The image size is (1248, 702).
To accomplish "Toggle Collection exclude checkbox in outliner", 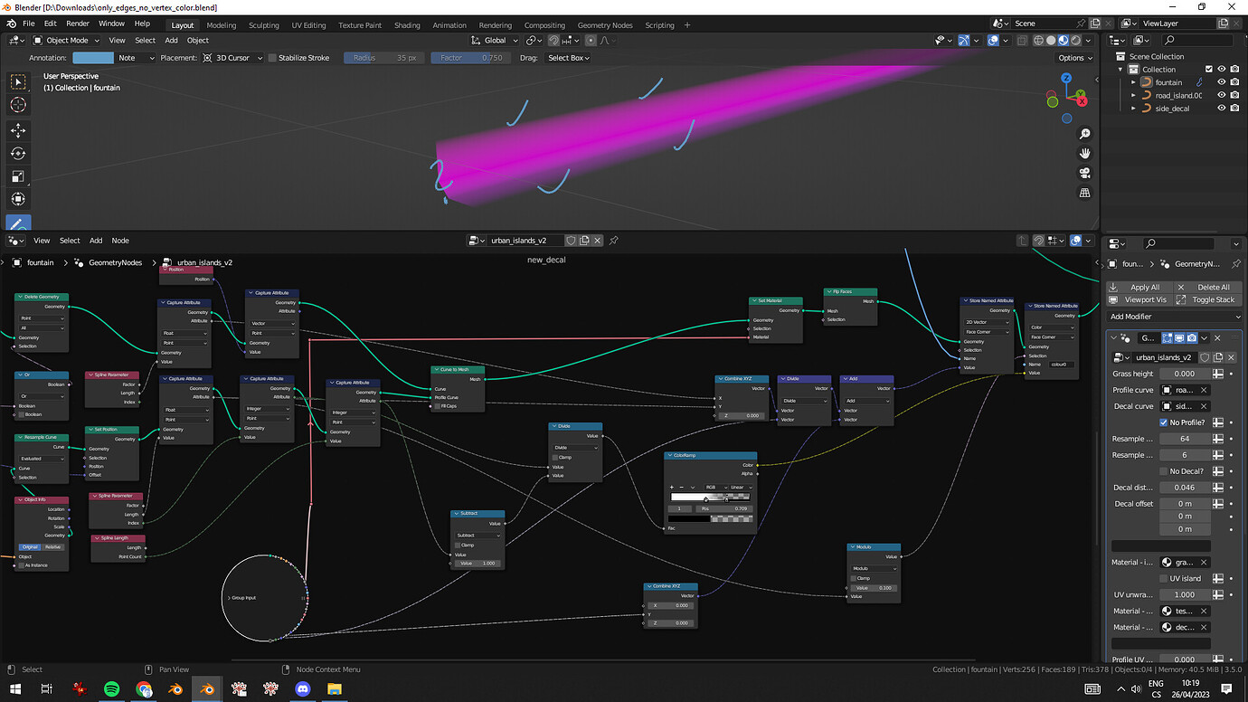I will click(1208, 69).
